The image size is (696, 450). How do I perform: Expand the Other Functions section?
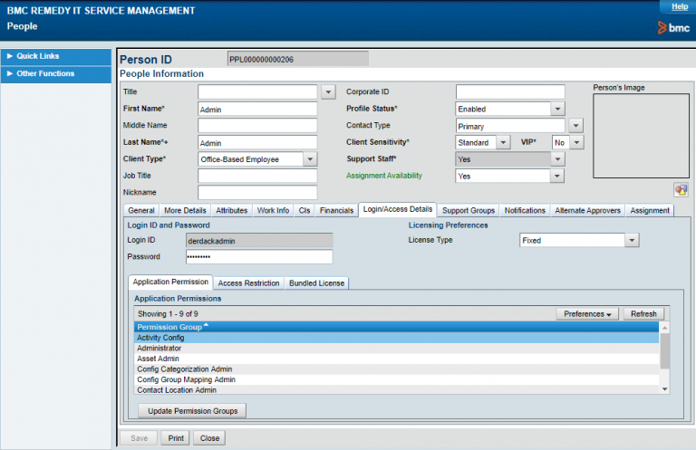point(43,73)
